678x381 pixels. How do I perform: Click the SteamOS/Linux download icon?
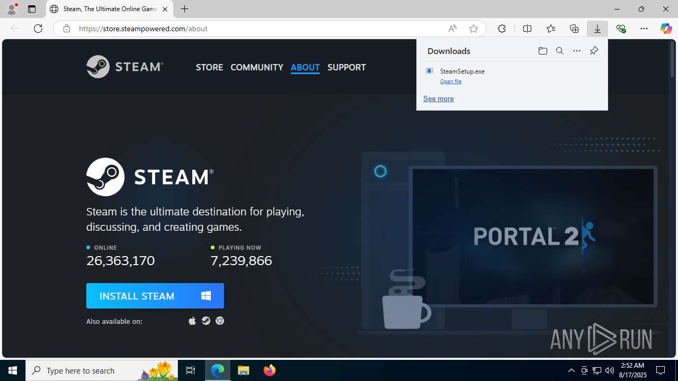206,321
